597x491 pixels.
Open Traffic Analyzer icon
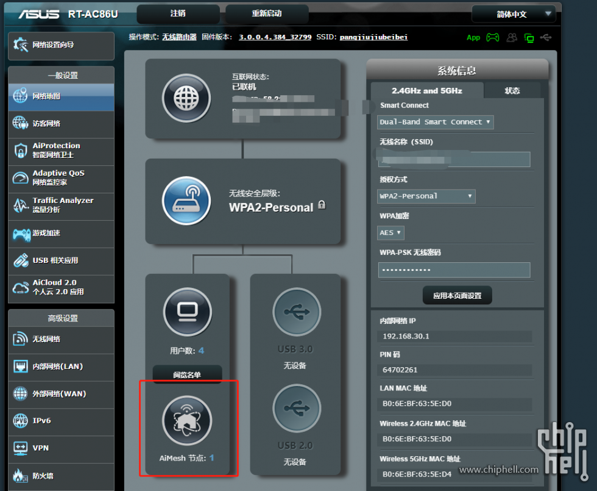pos(21,205)
